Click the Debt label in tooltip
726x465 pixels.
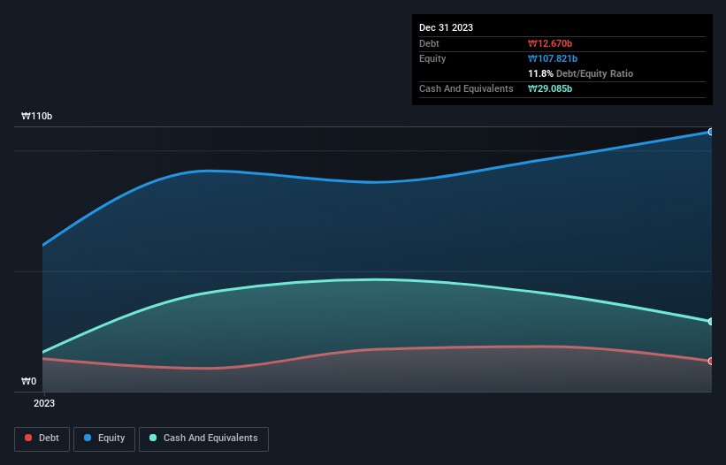click(x=429, y=43)
